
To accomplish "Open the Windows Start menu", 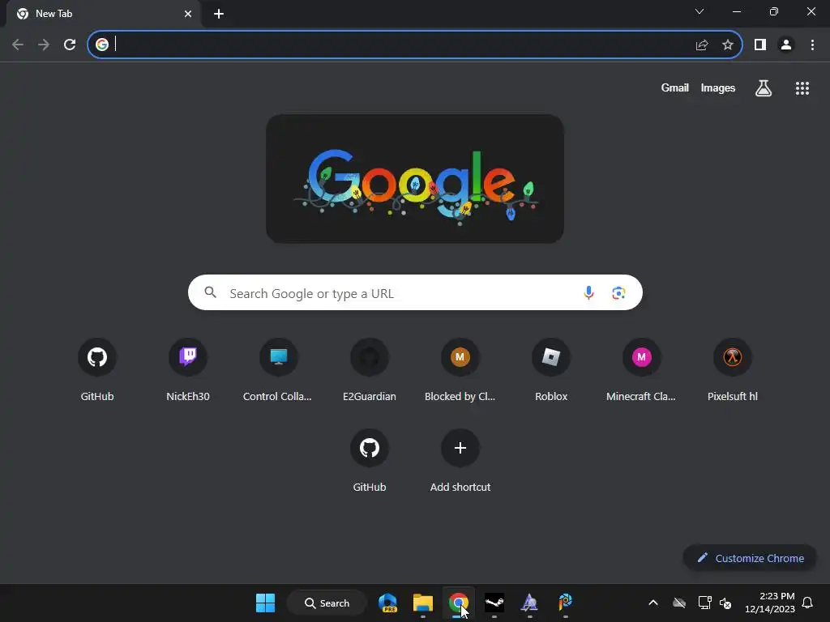I will tap(265, 603).
